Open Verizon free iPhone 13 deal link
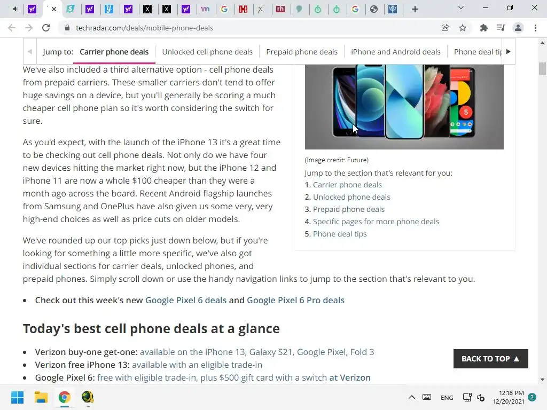Viewport: 547px width, 410px height. pos(197,365)
